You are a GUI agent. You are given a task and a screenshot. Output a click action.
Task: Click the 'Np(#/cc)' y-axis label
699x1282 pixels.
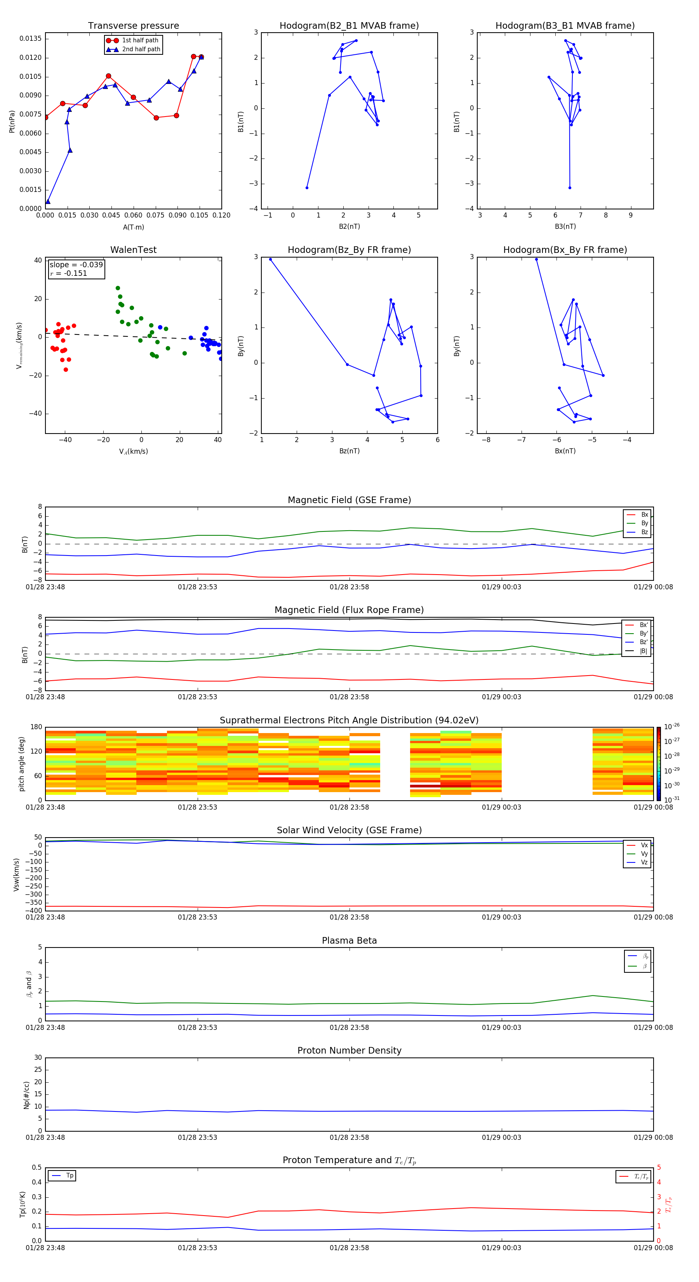click(x=27, y=1095)
